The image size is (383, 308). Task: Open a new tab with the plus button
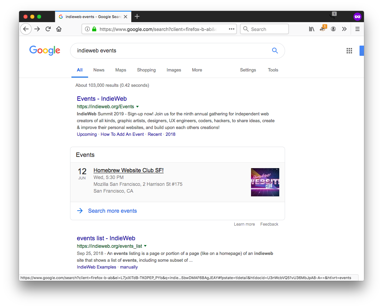click(137, 16)
